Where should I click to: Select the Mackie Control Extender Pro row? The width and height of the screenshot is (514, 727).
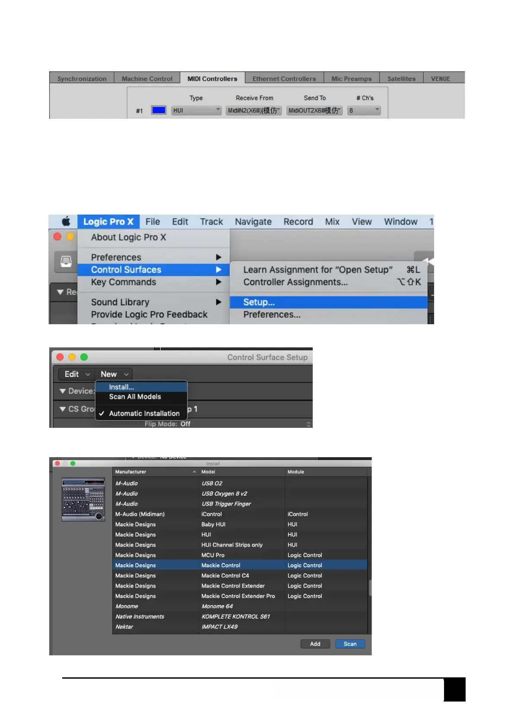240,596
